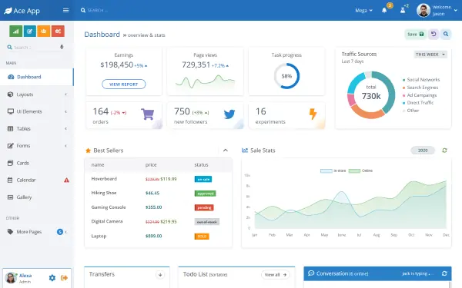Click the Twitter bird icon
Image resolution: width=462 pixels, height=288 pixels.
click(229, 114)
